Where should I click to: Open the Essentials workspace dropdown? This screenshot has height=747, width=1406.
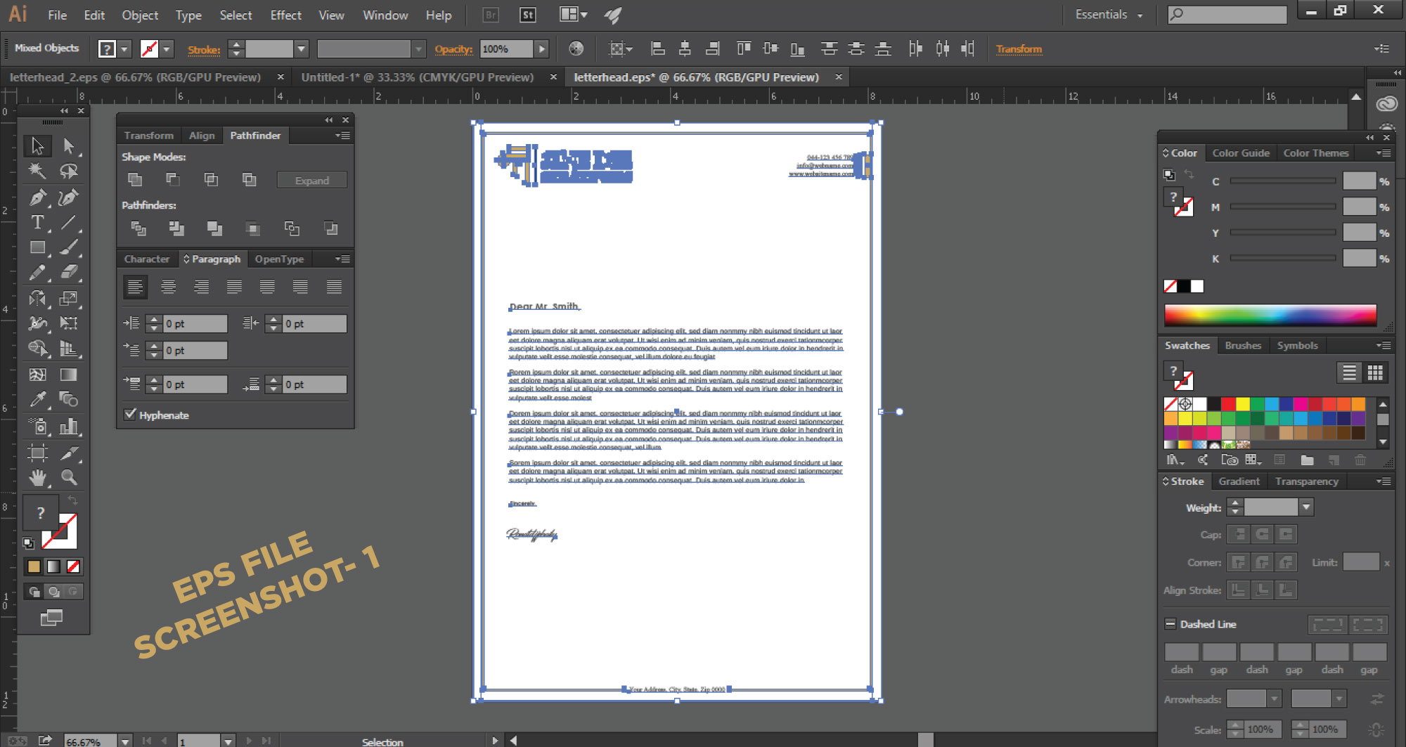pyautogui.click(x=1109, y=14)
